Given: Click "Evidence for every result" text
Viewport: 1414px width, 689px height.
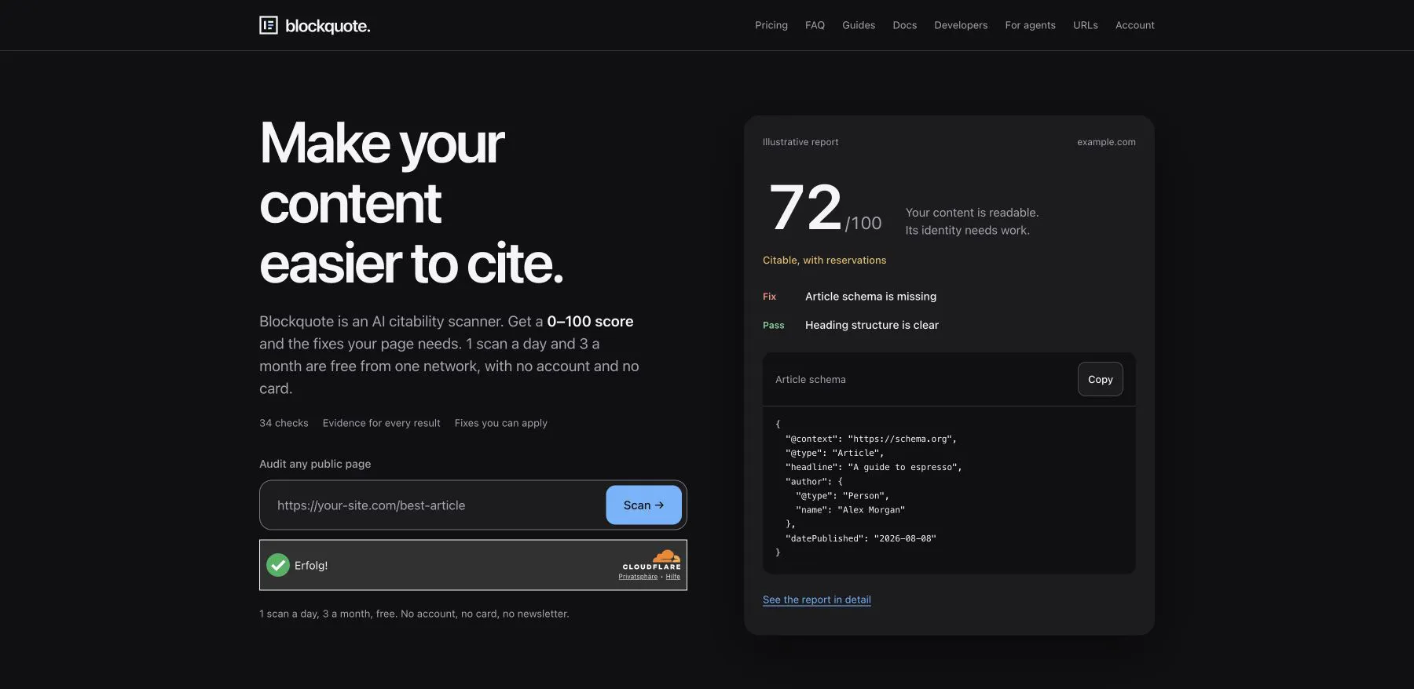Looking at the screenshot, I should tap(381, 423).
